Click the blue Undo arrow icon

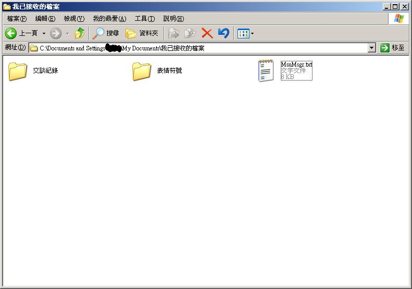pyautogui.click(x=223, y=33)
